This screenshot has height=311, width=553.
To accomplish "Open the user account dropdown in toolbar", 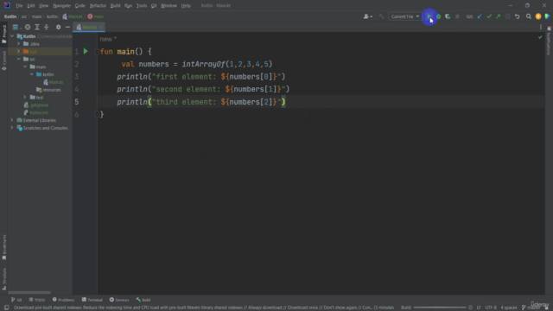I will pyautogui.click(x=368, y=16).
